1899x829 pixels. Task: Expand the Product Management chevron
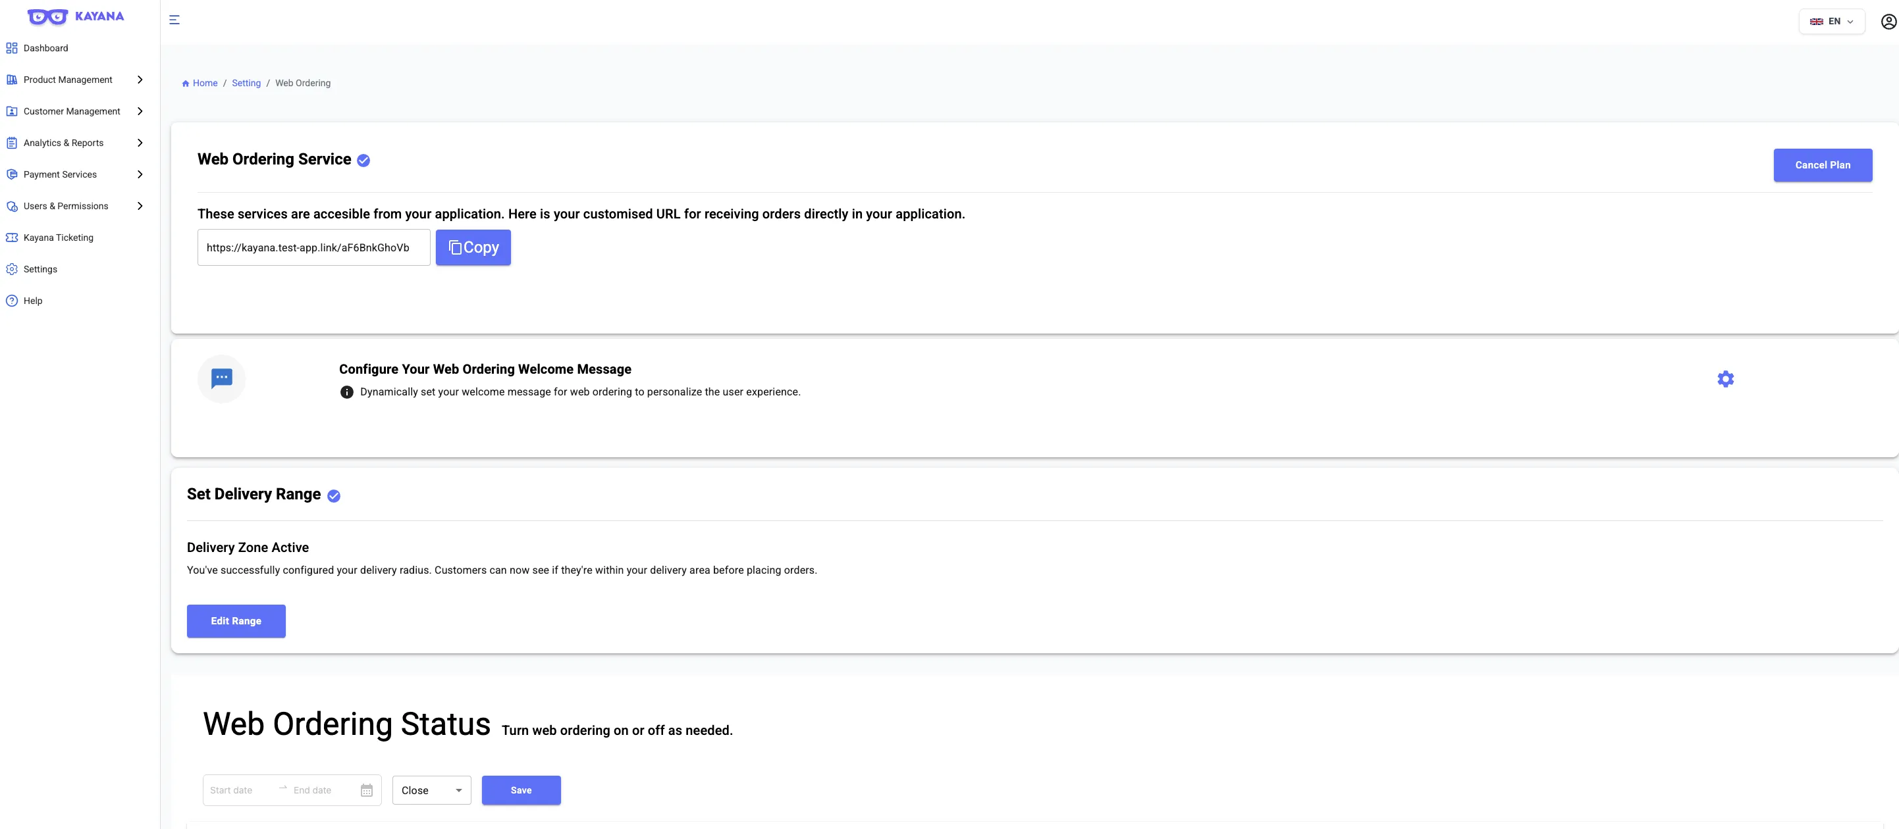click(140, 80)
